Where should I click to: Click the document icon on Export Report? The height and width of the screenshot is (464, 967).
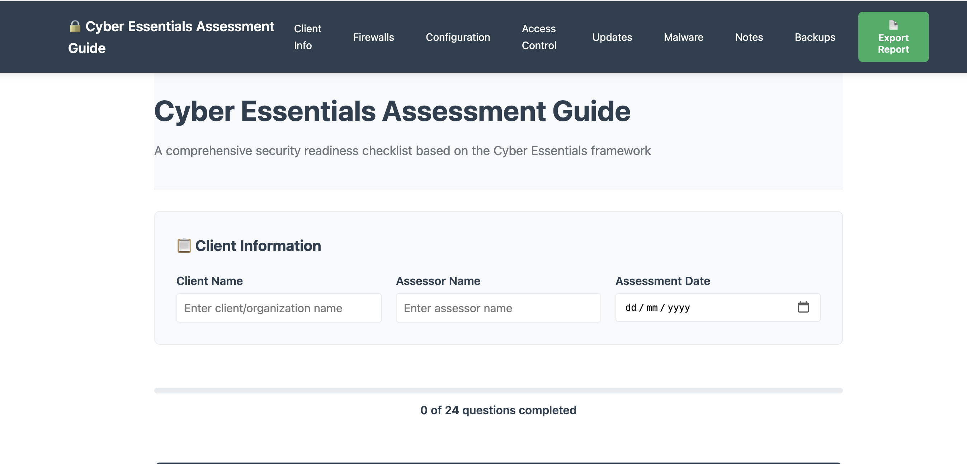coord(893,26)
